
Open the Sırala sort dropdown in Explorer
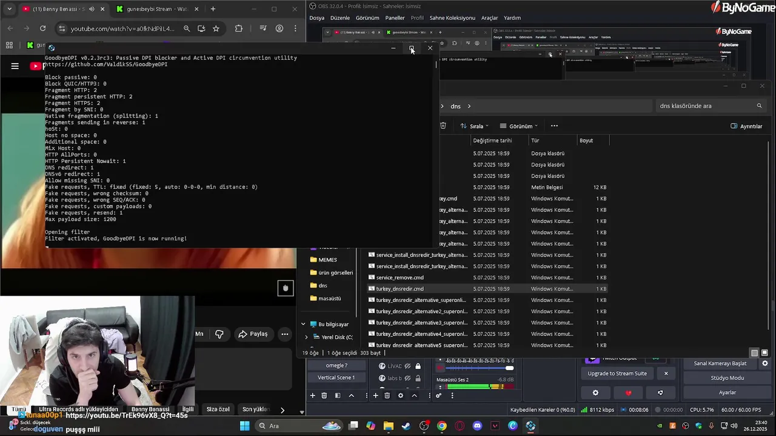point(475,126)
